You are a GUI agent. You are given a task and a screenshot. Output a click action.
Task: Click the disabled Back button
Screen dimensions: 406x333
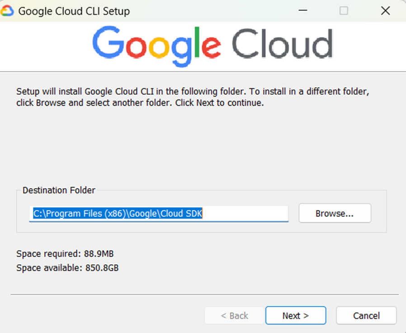[x=234, y=315]
